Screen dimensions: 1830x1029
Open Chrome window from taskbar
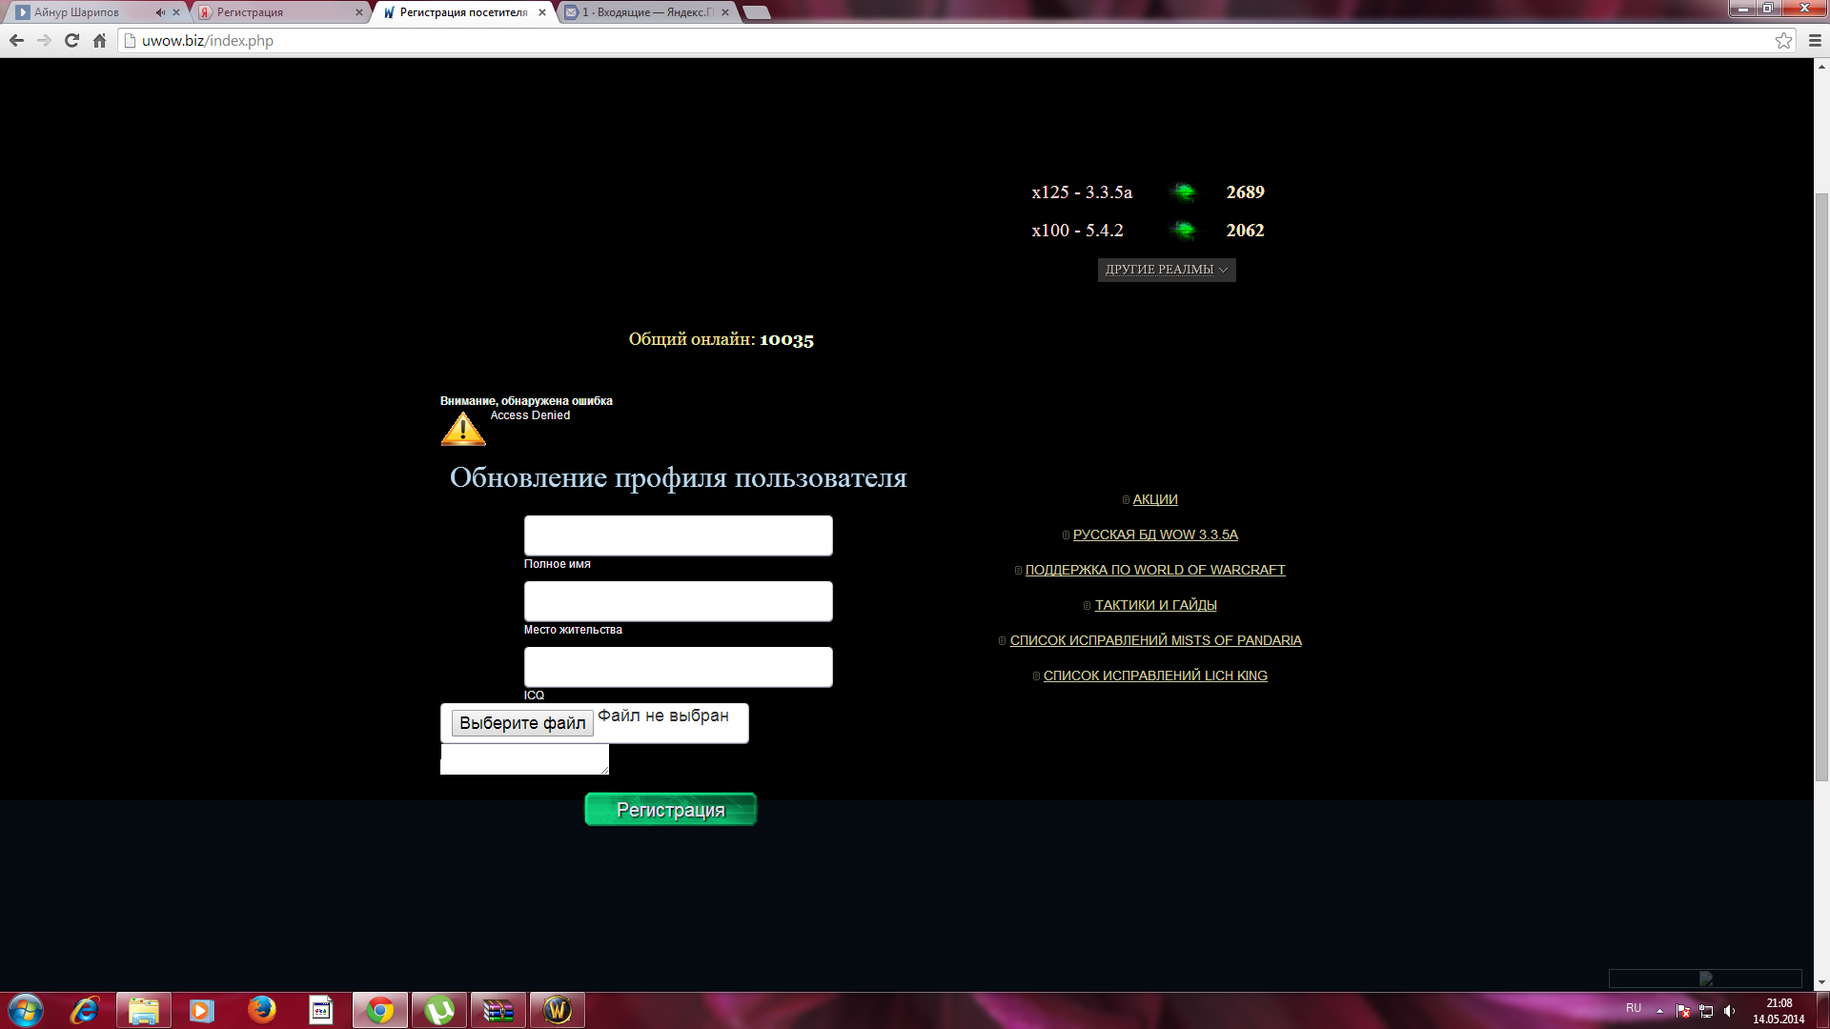pyautogui.click(x=380, y=1010)
